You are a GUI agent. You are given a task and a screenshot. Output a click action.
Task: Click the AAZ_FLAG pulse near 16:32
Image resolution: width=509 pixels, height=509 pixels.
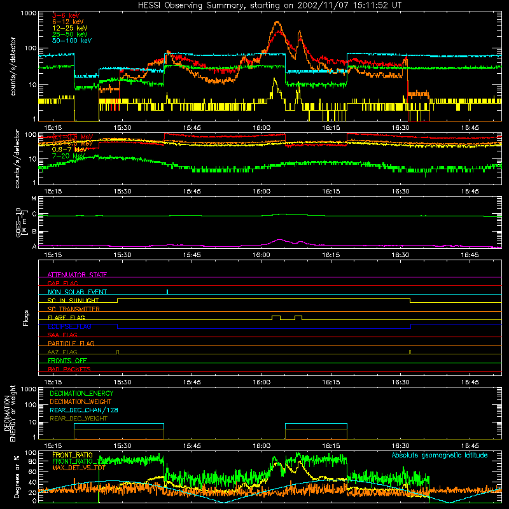click(x=410, y=352)
